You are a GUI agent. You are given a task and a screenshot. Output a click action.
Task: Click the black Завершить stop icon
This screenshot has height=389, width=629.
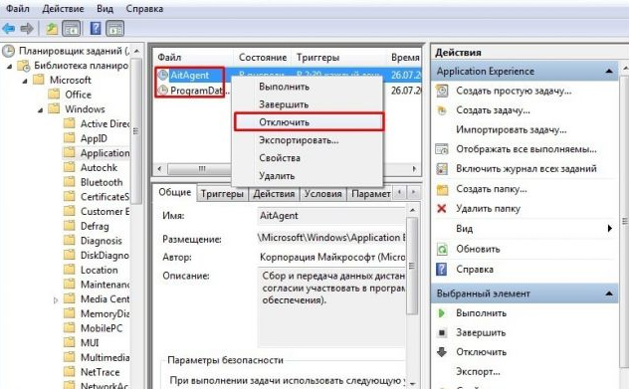click(442, 332)
